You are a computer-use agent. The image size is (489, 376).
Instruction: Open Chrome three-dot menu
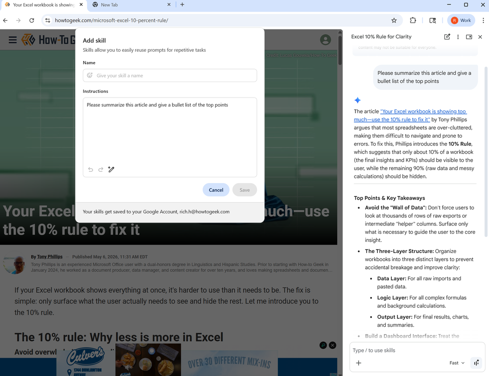coord(483,20)
